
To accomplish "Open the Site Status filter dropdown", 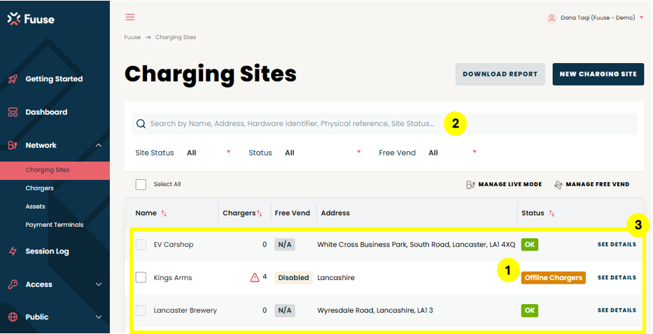I will tap(209, 153).
